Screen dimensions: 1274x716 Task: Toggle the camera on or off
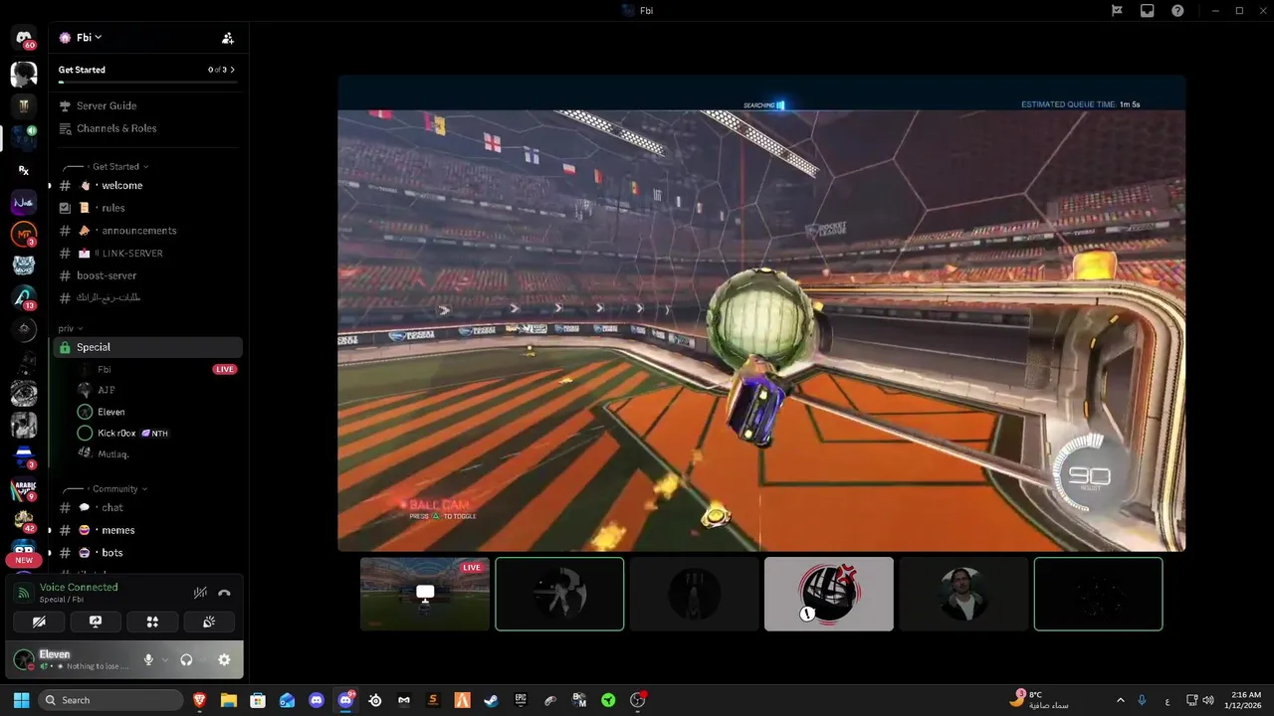[39, 622]
